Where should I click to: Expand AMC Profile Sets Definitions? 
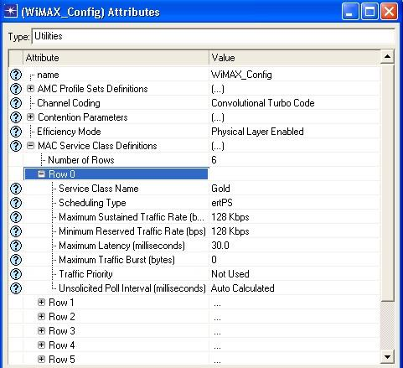31,89
